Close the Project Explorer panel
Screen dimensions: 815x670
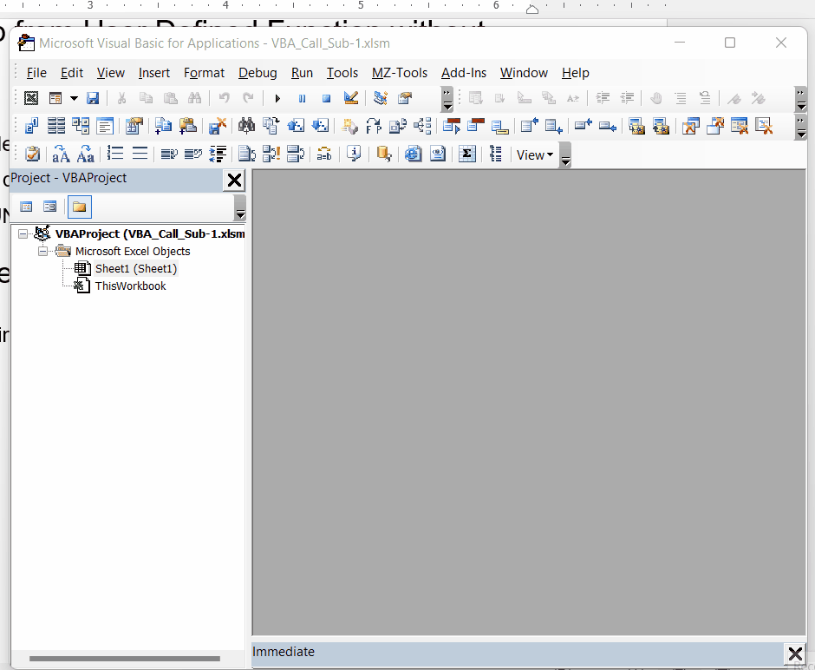(x=234, y=181)
